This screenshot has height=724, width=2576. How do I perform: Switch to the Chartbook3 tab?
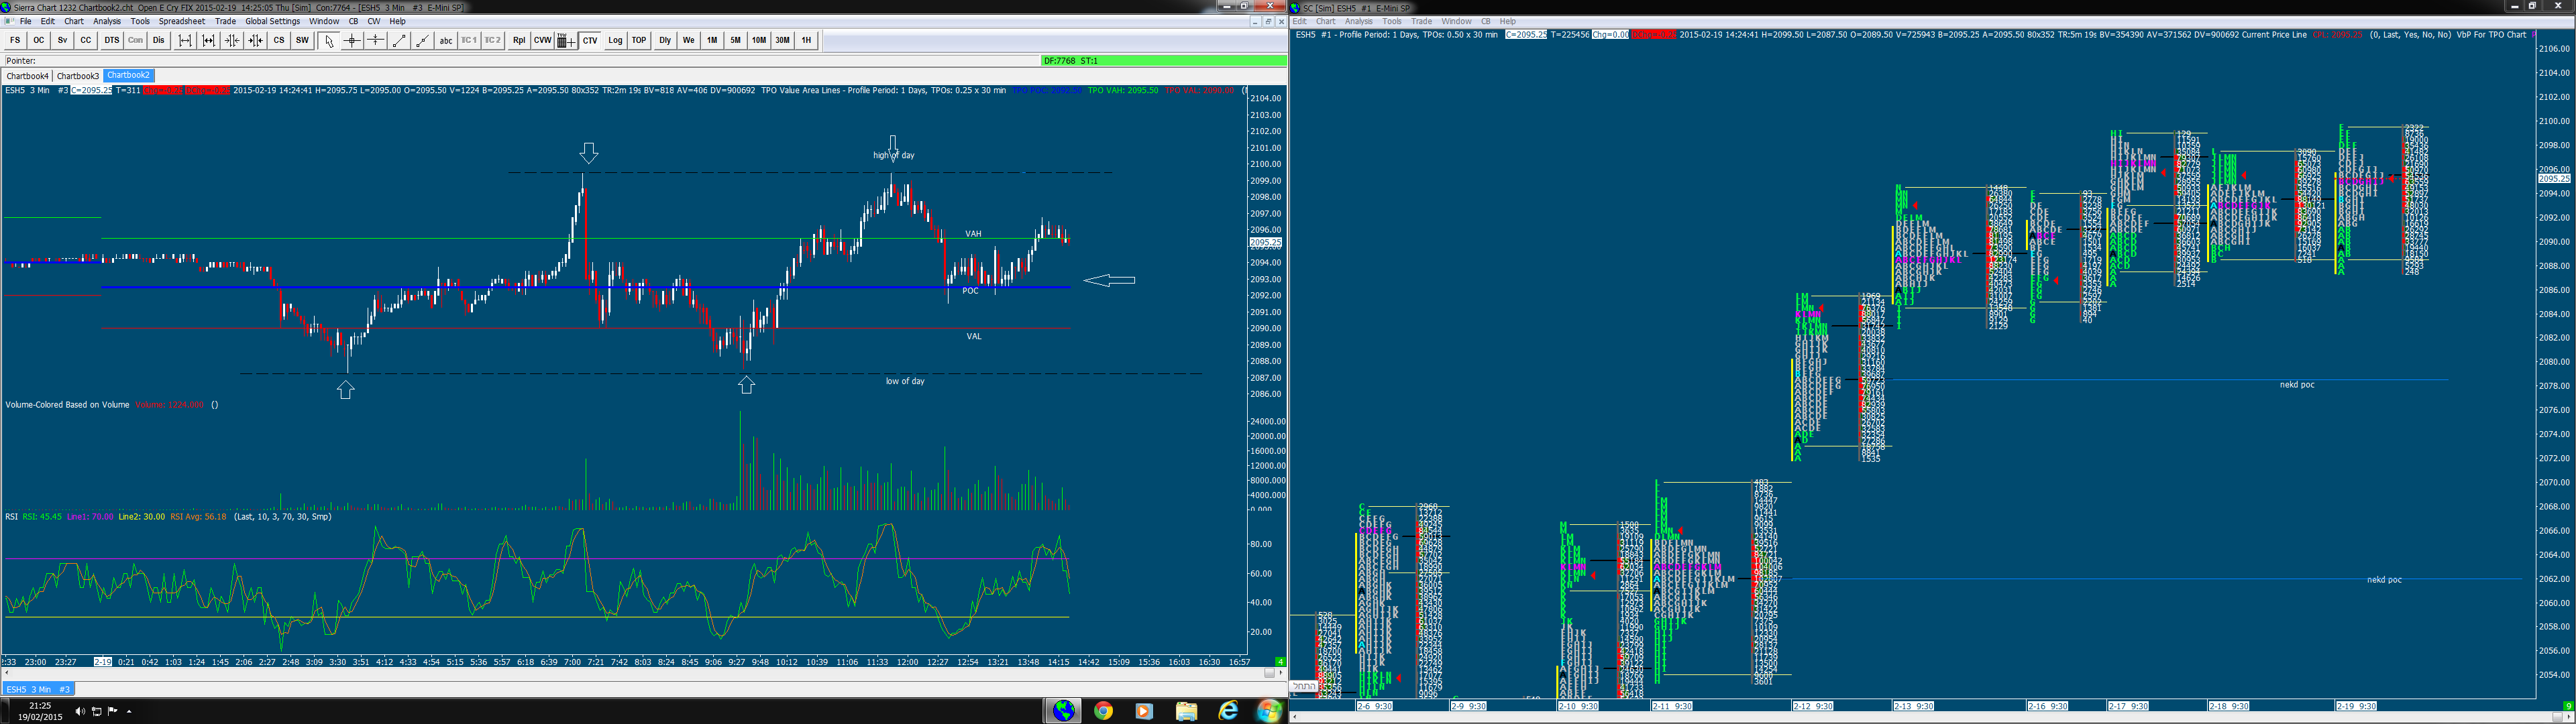click(77, 76)
